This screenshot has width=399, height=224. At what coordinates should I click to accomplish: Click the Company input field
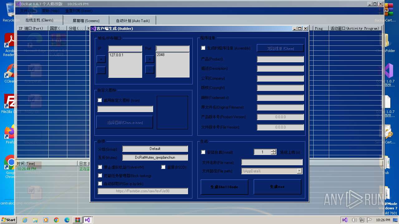click(x=280, y=78)
